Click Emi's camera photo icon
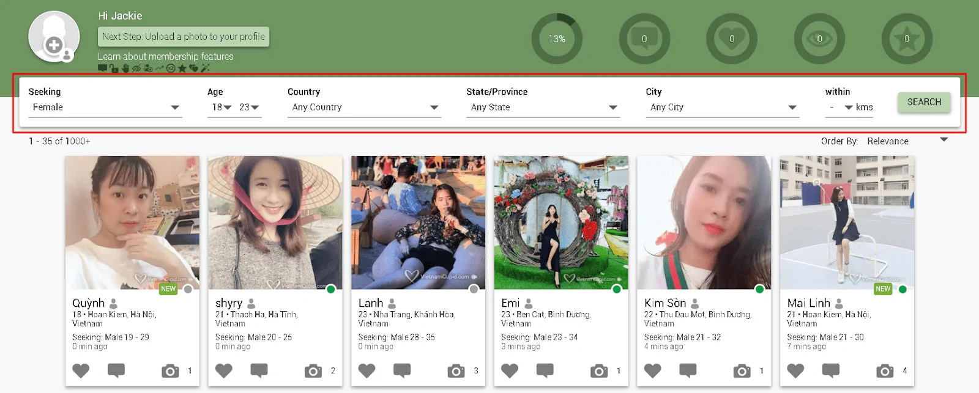979x393 pixels. click(x=599, y=370)
